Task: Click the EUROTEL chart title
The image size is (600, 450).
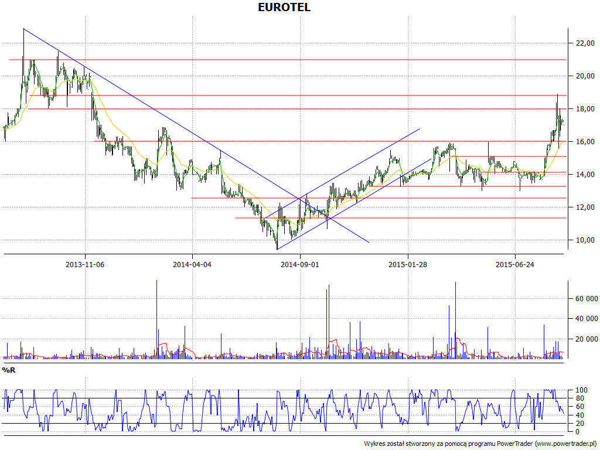Action: pos(284,7)
